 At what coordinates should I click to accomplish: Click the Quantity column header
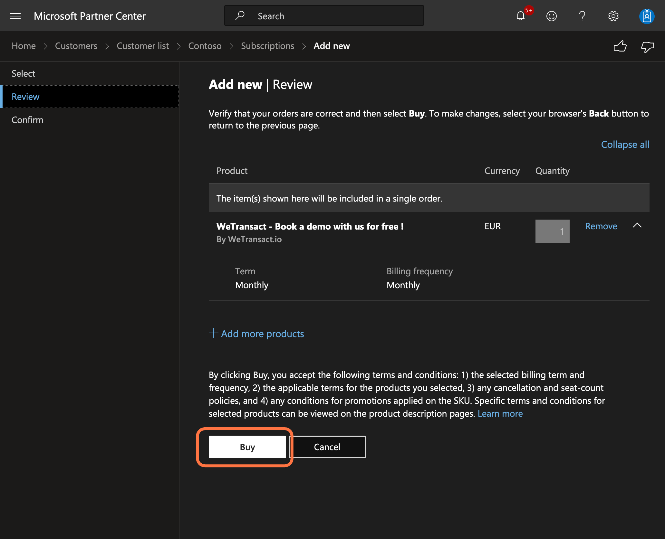(552, 171)
